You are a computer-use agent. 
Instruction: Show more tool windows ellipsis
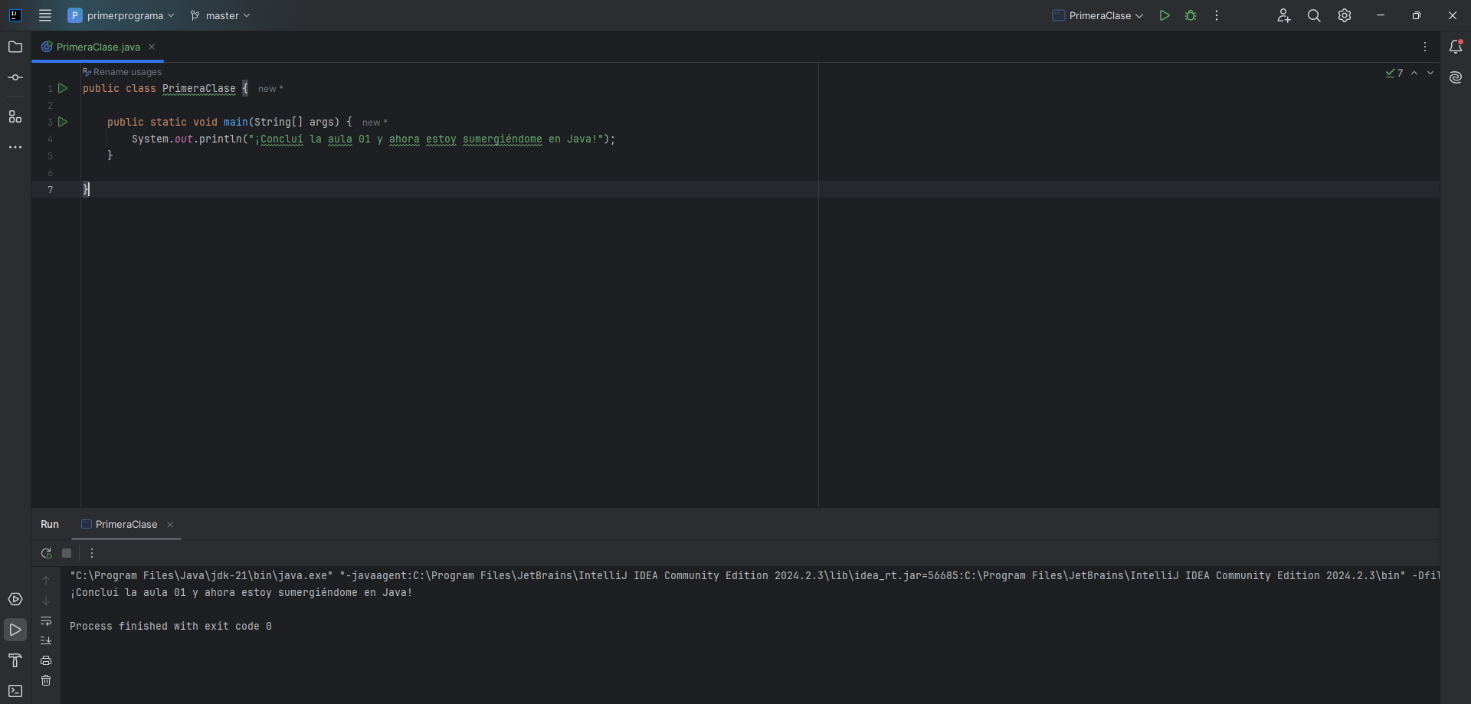[x=15, y=147]
